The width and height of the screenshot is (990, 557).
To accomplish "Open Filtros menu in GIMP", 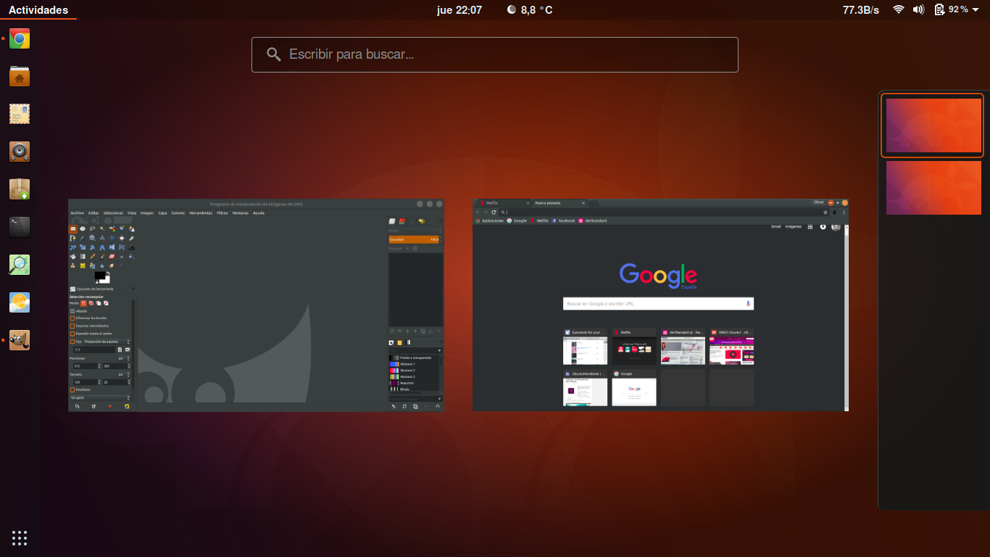I will tap(222, 213).
